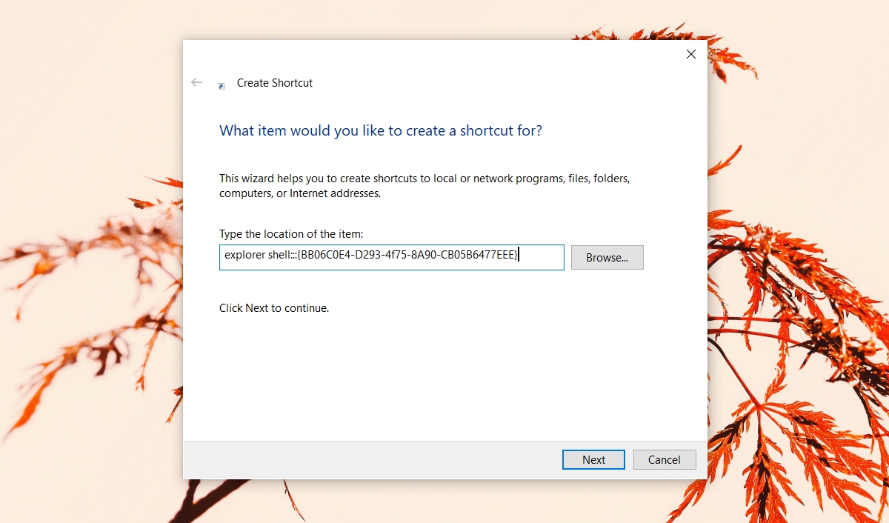Place cursor at end of shell command text
Image resolution: width=889 pixels, height=523 pixels.
(x=519, y=255)
